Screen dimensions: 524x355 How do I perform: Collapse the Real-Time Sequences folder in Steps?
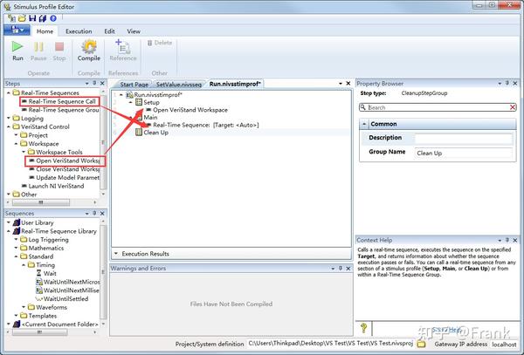9,92
